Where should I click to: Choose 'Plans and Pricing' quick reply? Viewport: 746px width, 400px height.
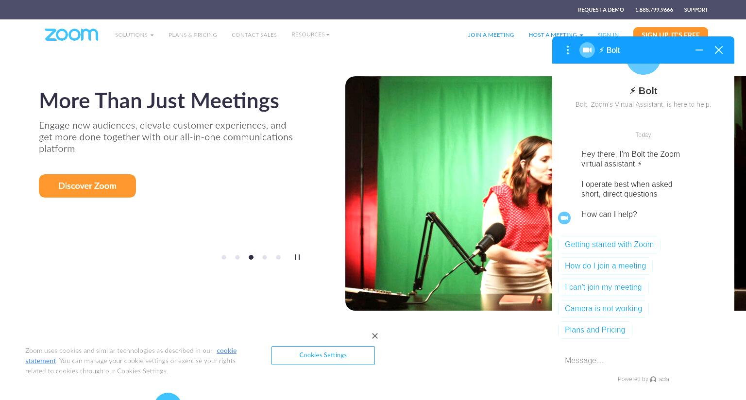(595, 330)
